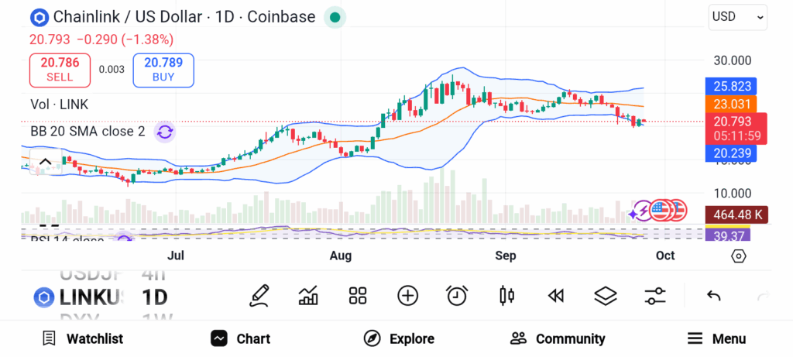Open the drawing tools pencil icon
The image size is (793, 357).
click(259, 295)
